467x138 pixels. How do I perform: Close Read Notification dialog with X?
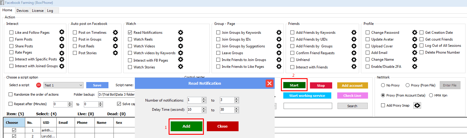click(269, 83)
